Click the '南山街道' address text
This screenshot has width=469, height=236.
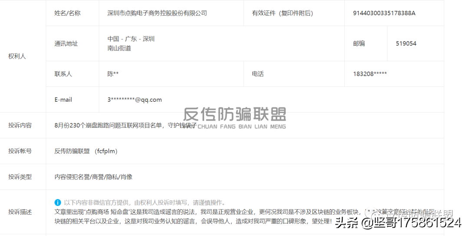click(119, 48)
